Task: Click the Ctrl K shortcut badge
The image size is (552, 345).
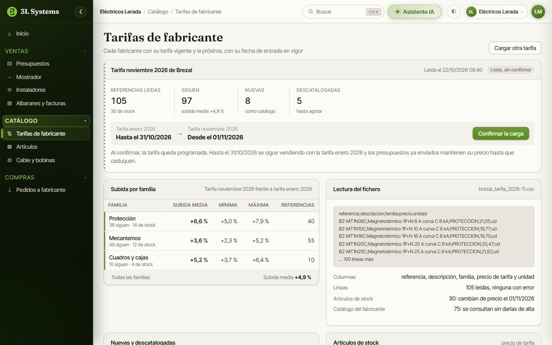Action: point(374,12)
